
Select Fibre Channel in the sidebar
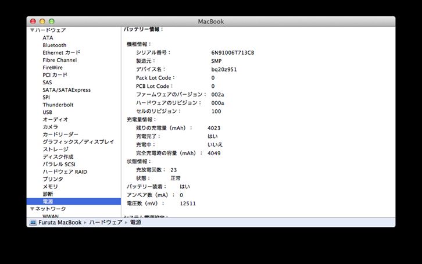click(59, 60)
